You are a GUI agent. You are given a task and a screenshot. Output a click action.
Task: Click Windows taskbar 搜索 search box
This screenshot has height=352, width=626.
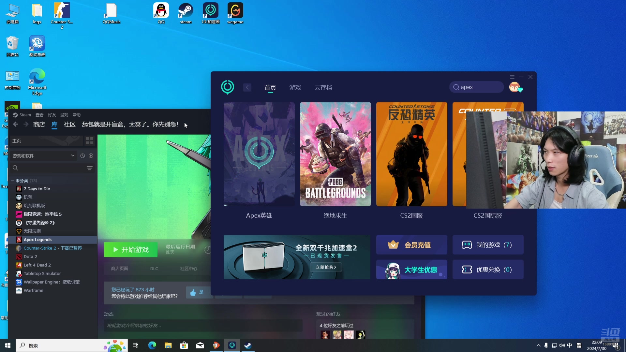71,345
